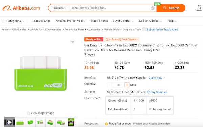This screenshot has height=127, width=203.
Task: Click the Buy Samples link
Action: [x=157, y=92]
